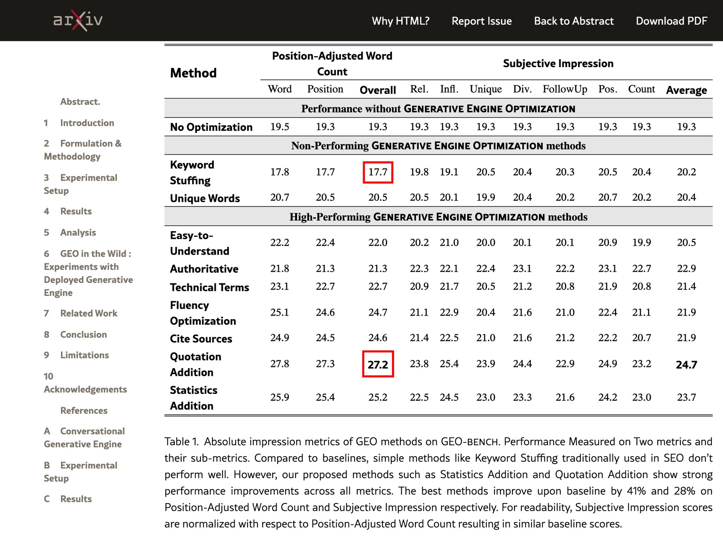This screenshot has width=723, height=536.
Task: Click Keyword Stuffing Overall value 17.7
Action: [x=378, y=172]
